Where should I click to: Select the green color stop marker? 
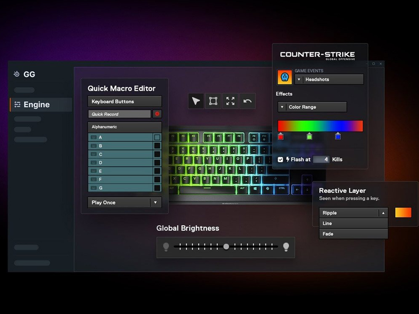tap(309, 136)
